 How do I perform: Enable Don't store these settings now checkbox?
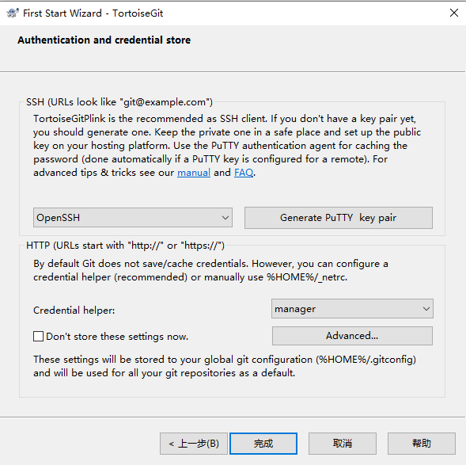point(38,337)
